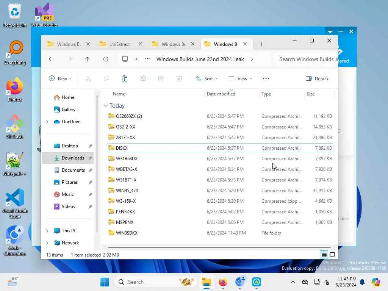Sort by the Name column header
This screenshot has height=291, width=388.
click(119, 94)
